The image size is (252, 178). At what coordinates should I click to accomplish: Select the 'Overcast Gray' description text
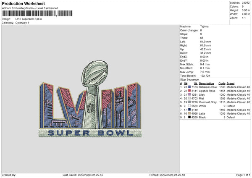(208, 102)
